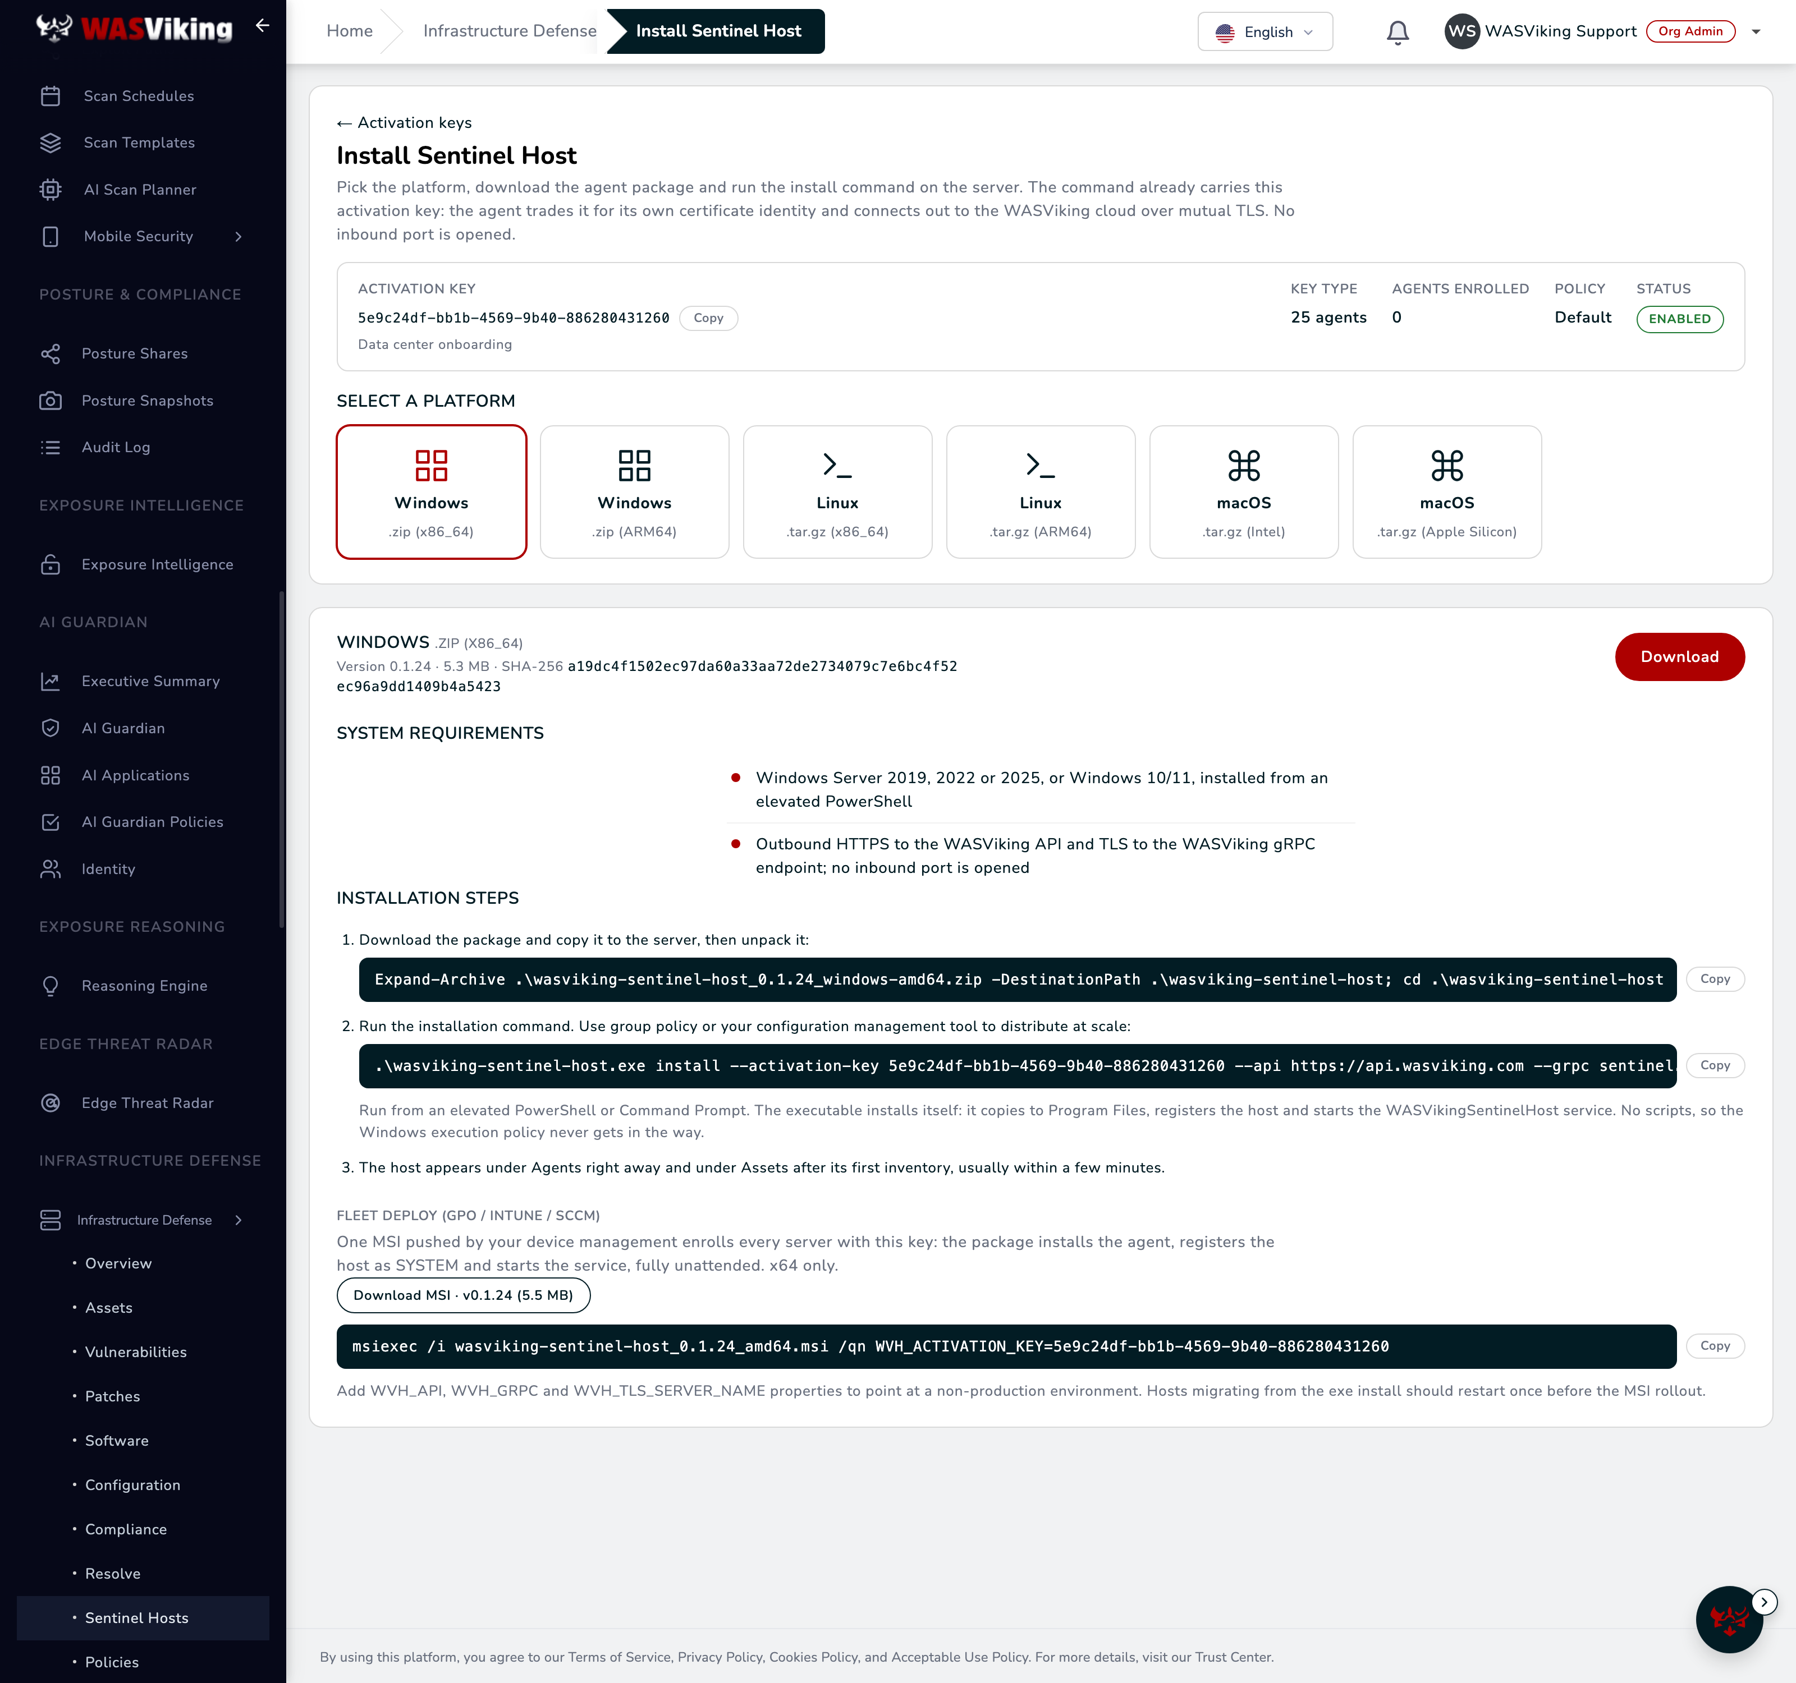Copy the install command

[x=1715, y=1066]
